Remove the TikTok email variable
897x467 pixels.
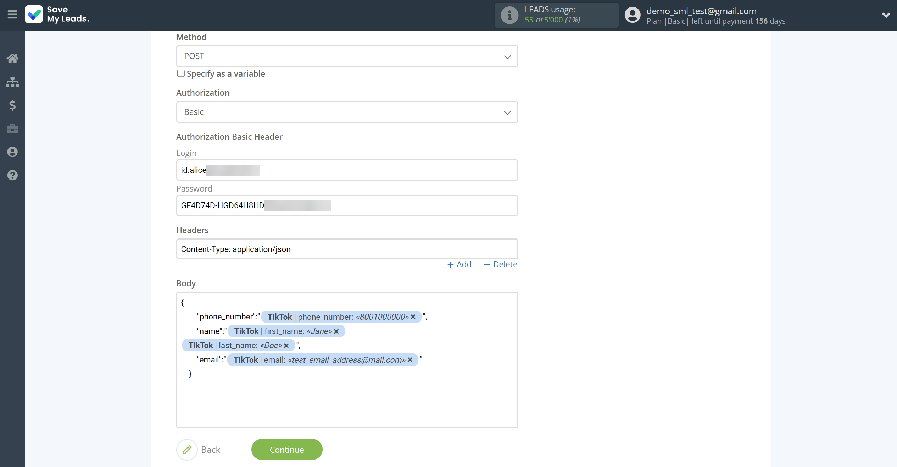[410, 360]
